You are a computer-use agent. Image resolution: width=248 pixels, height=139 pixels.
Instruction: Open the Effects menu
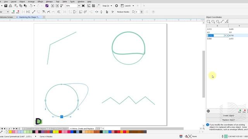click(40, 2)
